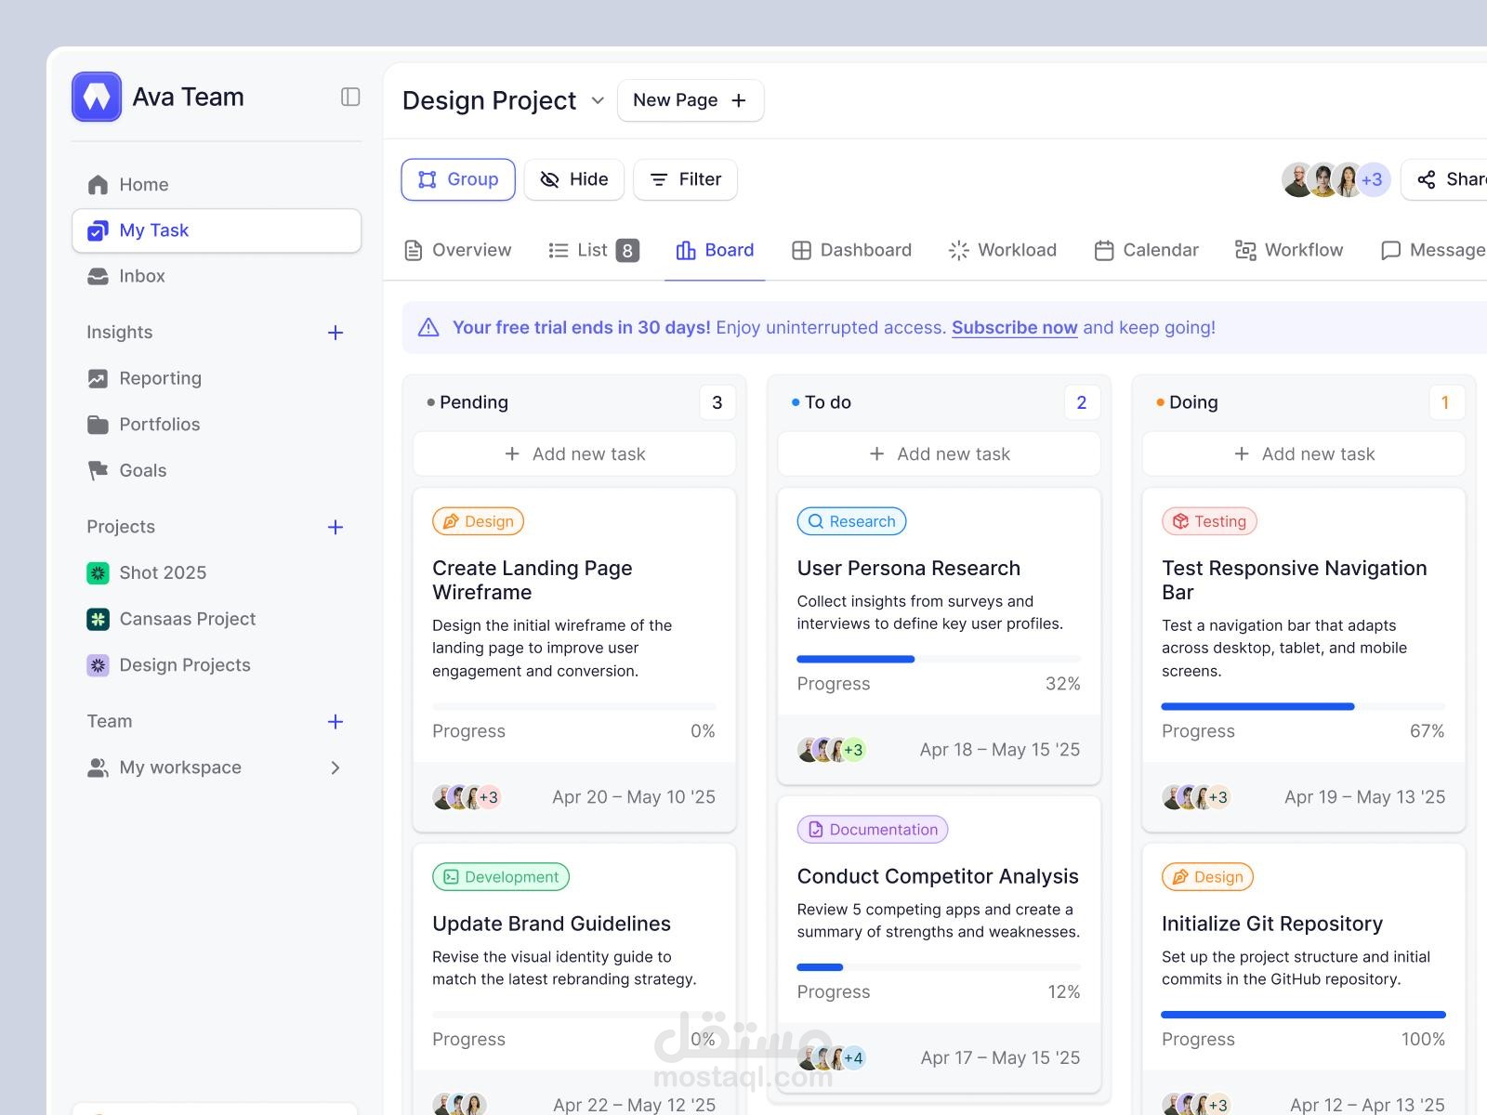The image size is (1487, 1115).
Task: Add new task in the Pending column
Action: (x=574, y=454)
